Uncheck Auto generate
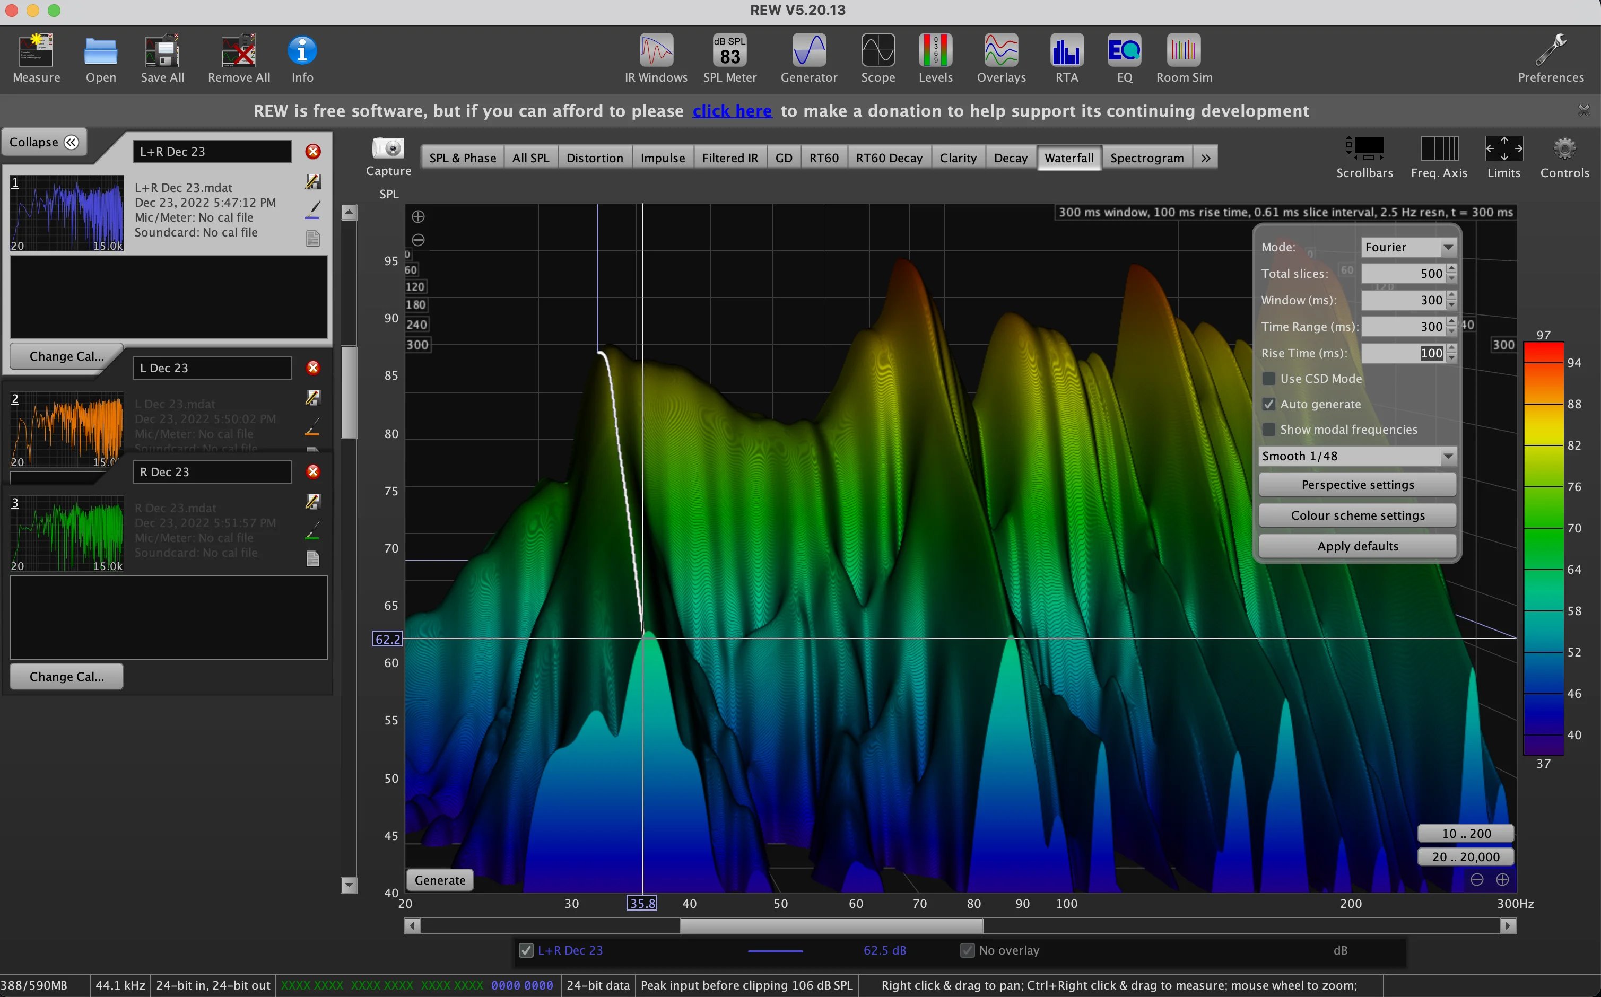This screenshot has width=1601, height=997. [x=1269, y=404]
